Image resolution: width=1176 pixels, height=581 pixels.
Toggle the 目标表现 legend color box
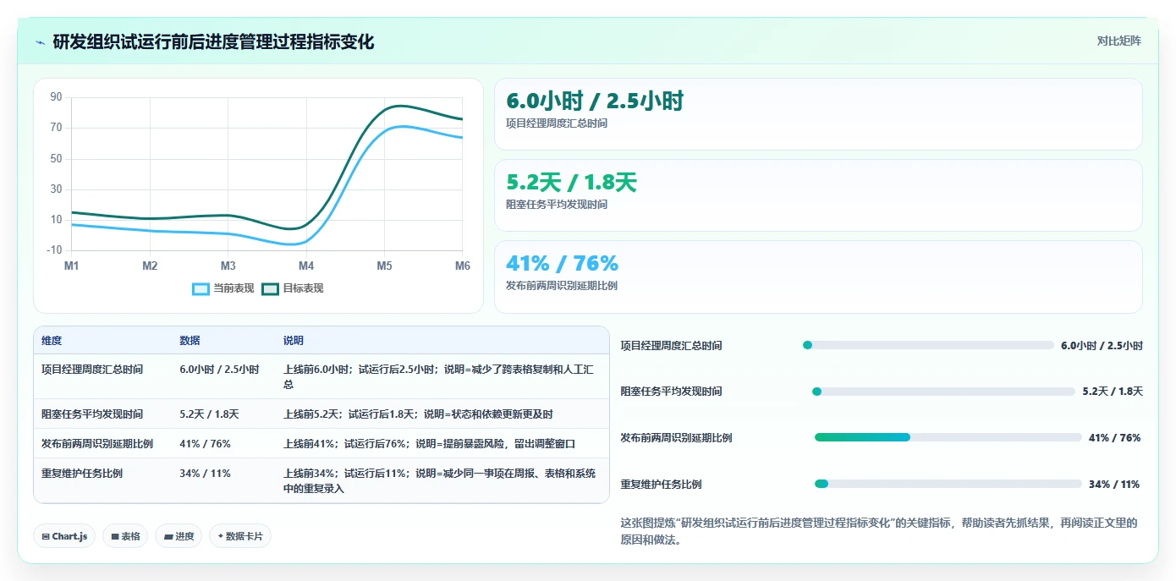(270, 288)
